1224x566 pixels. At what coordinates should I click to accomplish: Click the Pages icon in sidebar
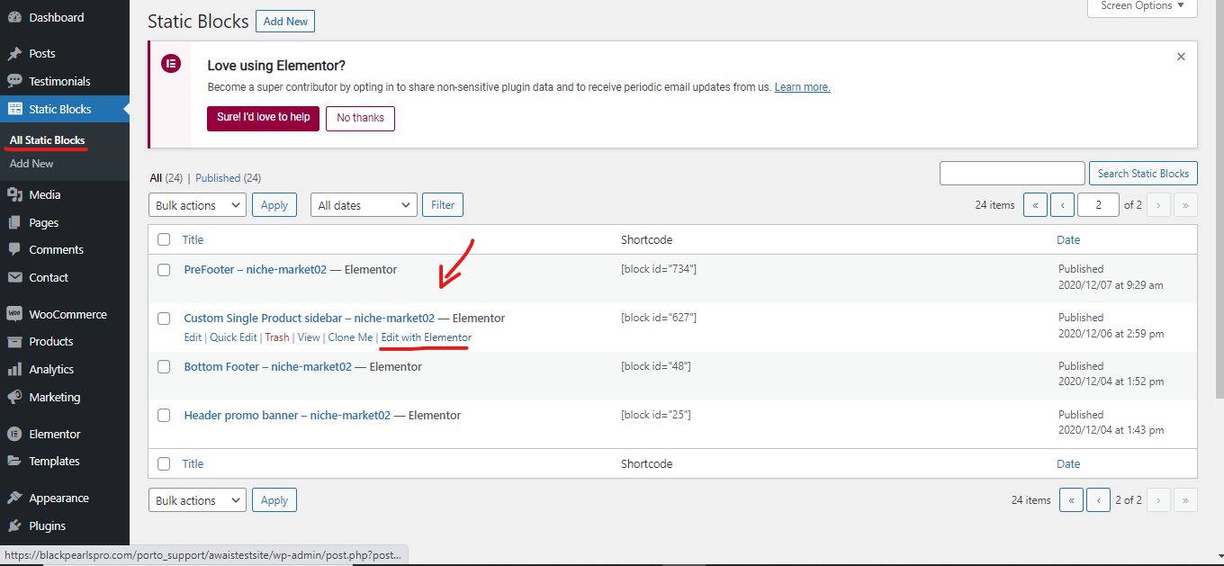tap(14, 222)
